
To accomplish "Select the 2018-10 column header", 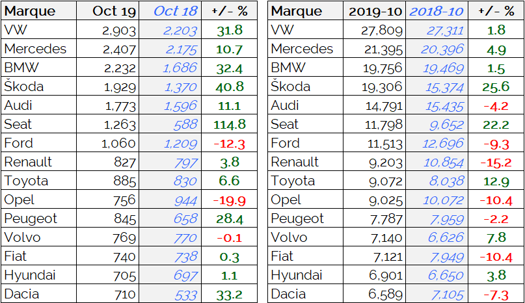I will tap(437, 10).
